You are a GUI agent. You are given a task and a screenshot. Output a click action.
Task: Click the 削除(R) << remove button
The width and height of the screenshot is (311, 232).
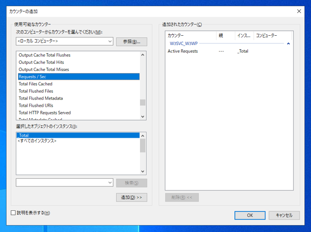click(x=182, y=197)
